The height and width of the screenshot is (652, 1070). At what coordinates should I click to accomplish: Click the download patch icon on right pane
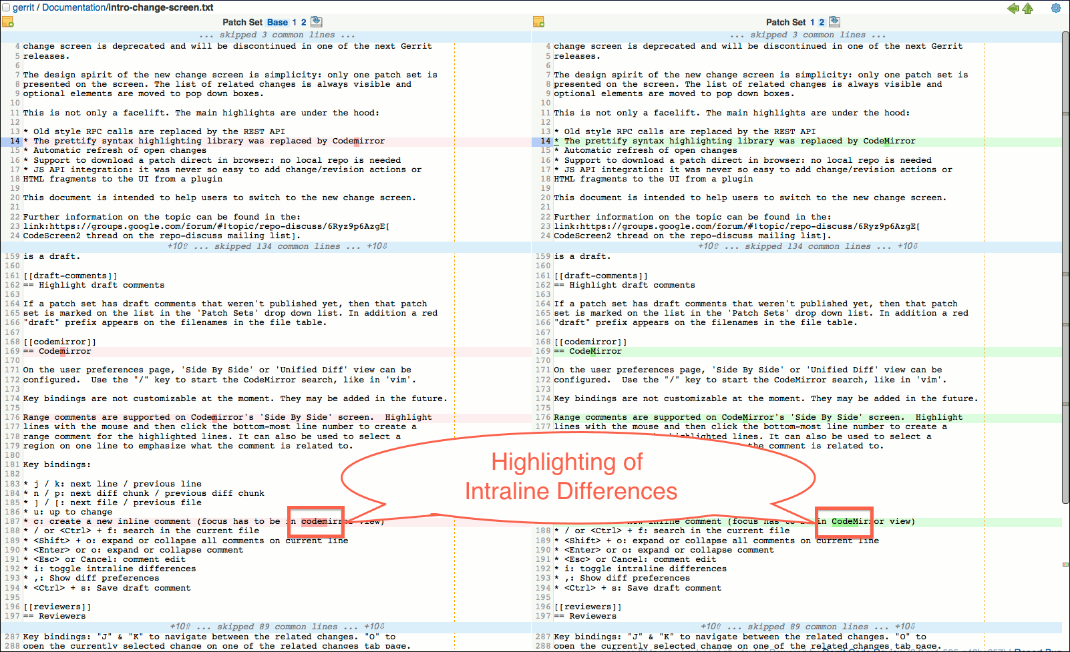(x=835, y=21)
